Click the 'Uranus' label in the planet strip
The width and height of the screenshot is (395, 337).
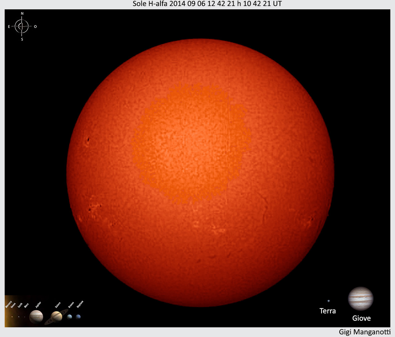71,305
